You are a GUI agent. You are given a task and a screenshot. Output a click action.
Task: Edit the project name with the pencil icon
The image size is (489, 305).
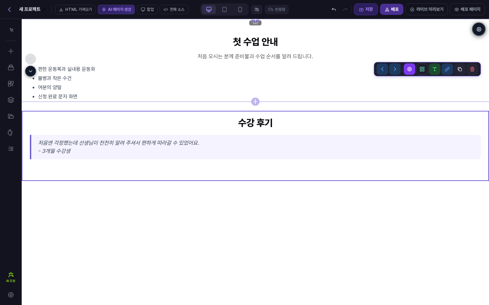(44, 9)
